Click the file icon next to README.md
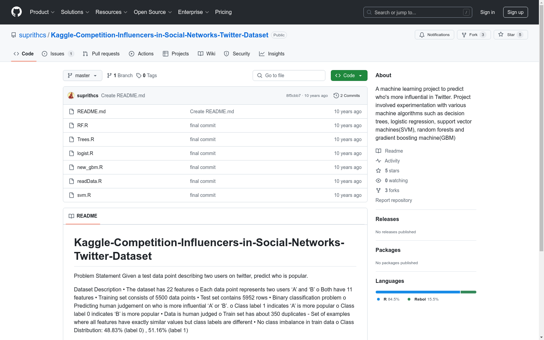Image resolution: width=544 pixels, height=340 pixels. pos(71,112)
